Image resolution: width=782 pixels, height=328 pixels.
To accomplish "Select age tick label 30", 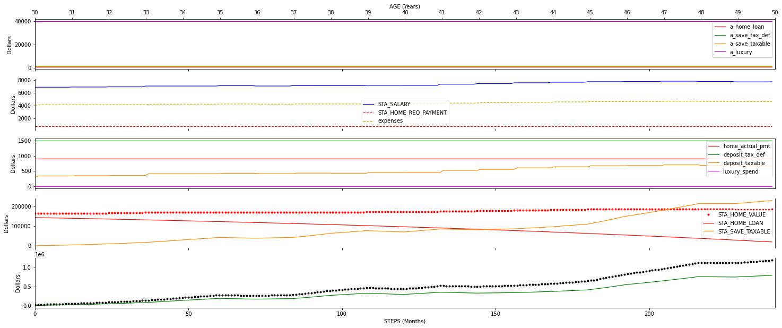I will 35,13.
